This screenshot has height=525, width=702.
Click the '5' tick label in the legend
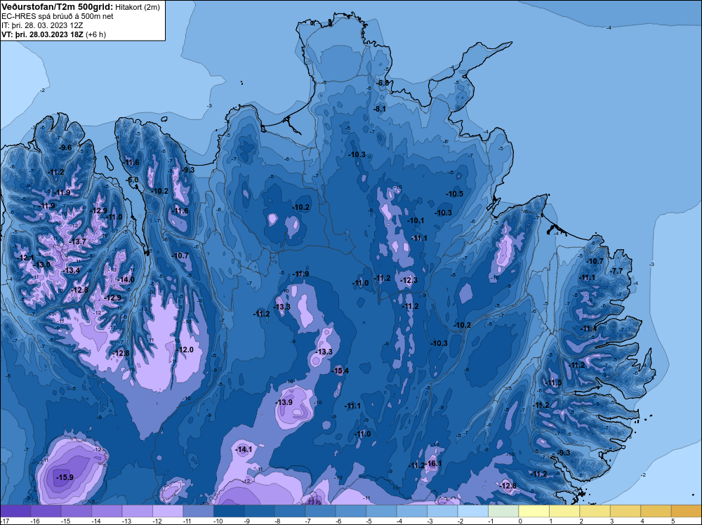[673, 521]
